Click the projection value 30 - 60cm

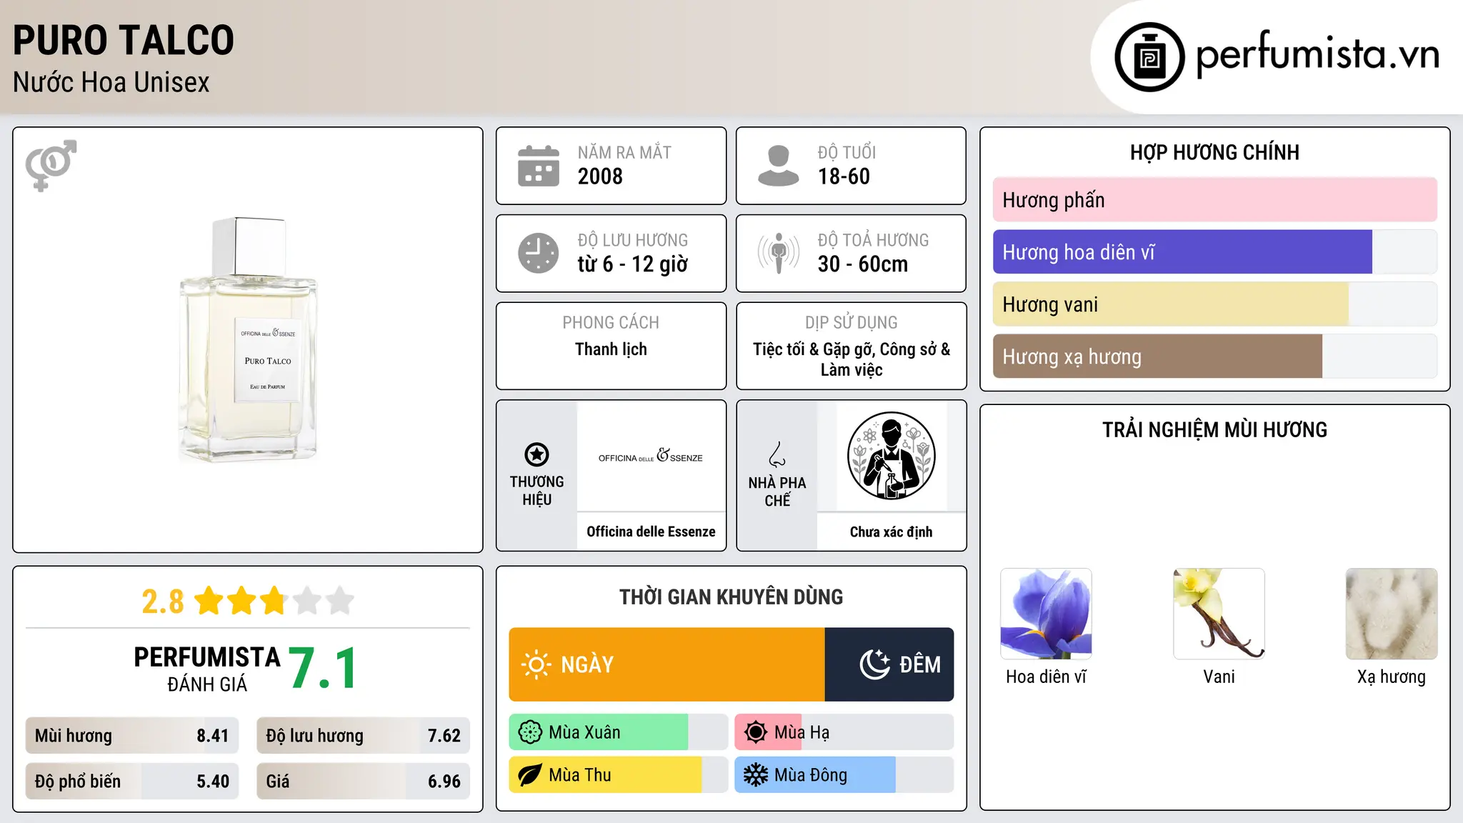click(x=863, y=264)
